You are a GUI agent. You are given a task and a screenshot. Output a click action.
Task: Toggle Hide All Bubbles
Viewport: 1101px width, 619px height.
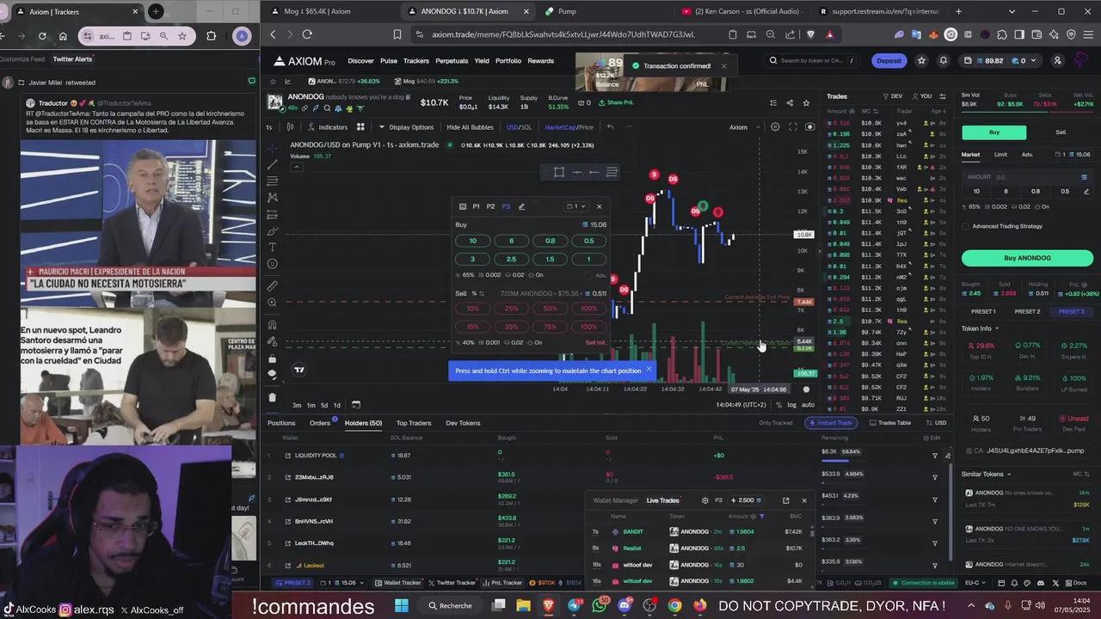click(x=470, y=127)
